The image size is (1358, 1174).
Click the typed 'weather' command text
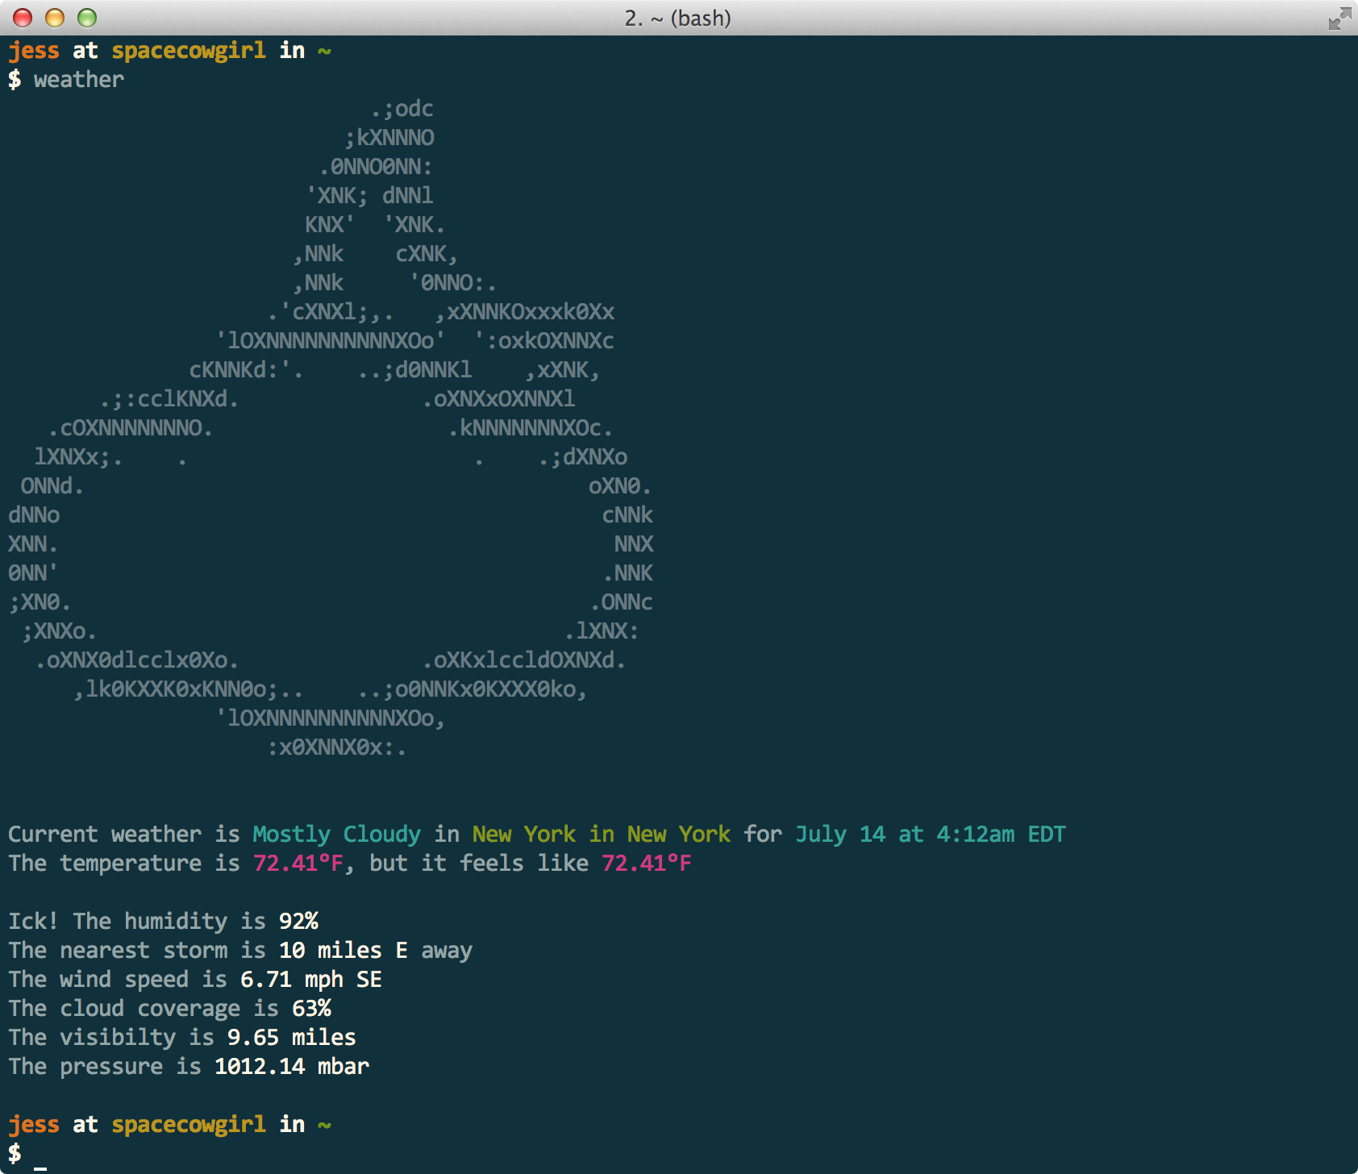point(79,80)
